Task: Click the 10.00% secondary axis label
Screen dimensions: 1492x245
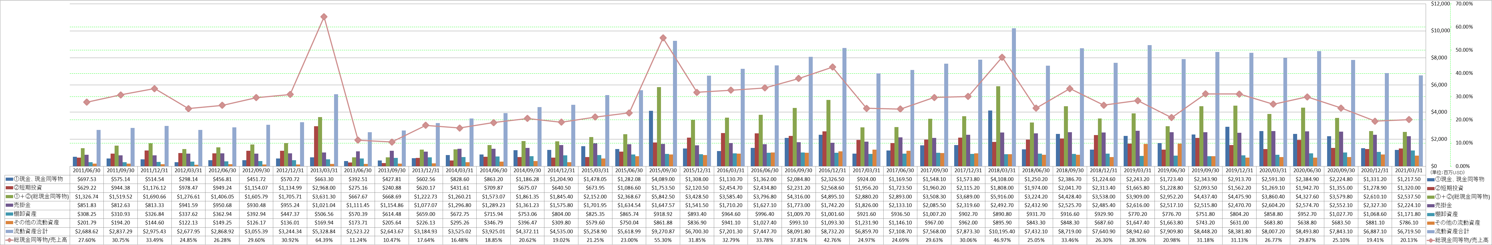Action: click(x=1464, y=143)
